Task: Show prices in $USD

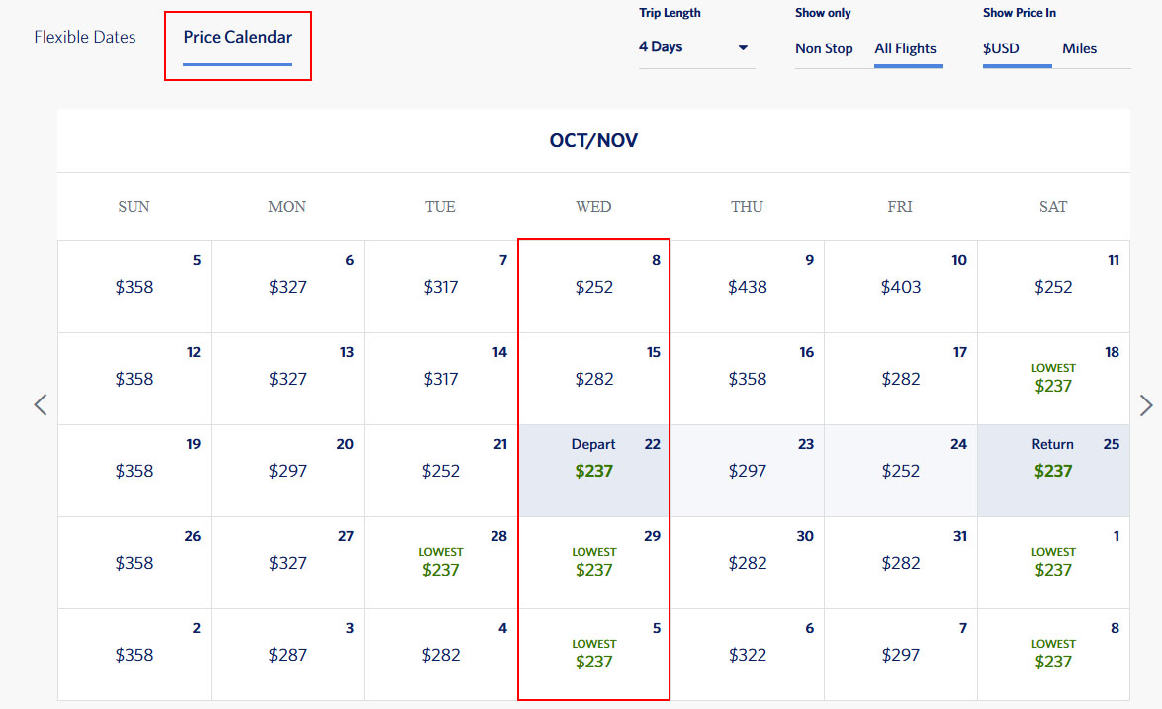Action: [x=1001, y=48]
